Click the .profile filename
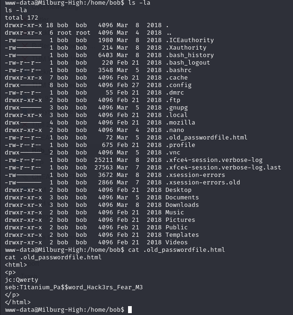Viewport: 293px width, 315px height. (180, 145)
